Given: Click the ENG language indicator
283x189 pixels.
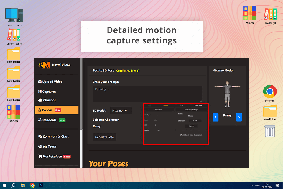Looking at the screenshot, I should (x=257, y=185).
